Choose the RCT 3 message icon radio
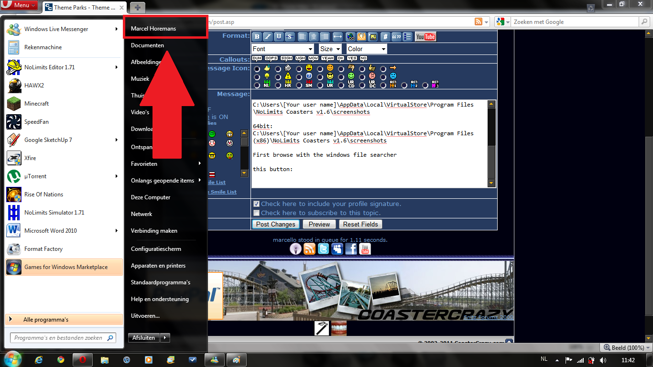 point(425,85)
